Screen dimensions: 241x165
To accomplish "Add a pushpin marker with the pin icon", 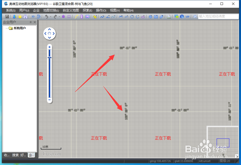I will [95, 16].
